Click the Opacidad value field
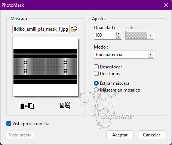Image resolution: width=172 pixels, height=145 pixels. click(x=105, y=35)
